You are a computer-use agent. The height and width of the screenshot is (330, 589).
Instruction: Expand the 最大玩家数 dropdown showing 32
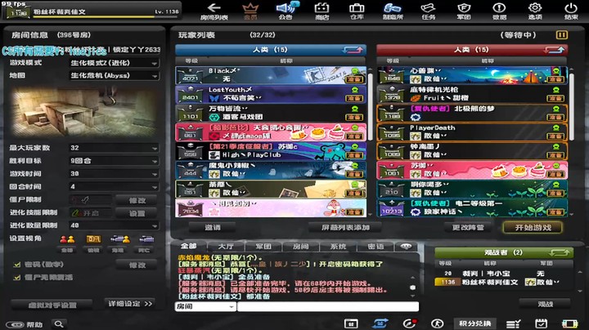click(x=115, y=148)
